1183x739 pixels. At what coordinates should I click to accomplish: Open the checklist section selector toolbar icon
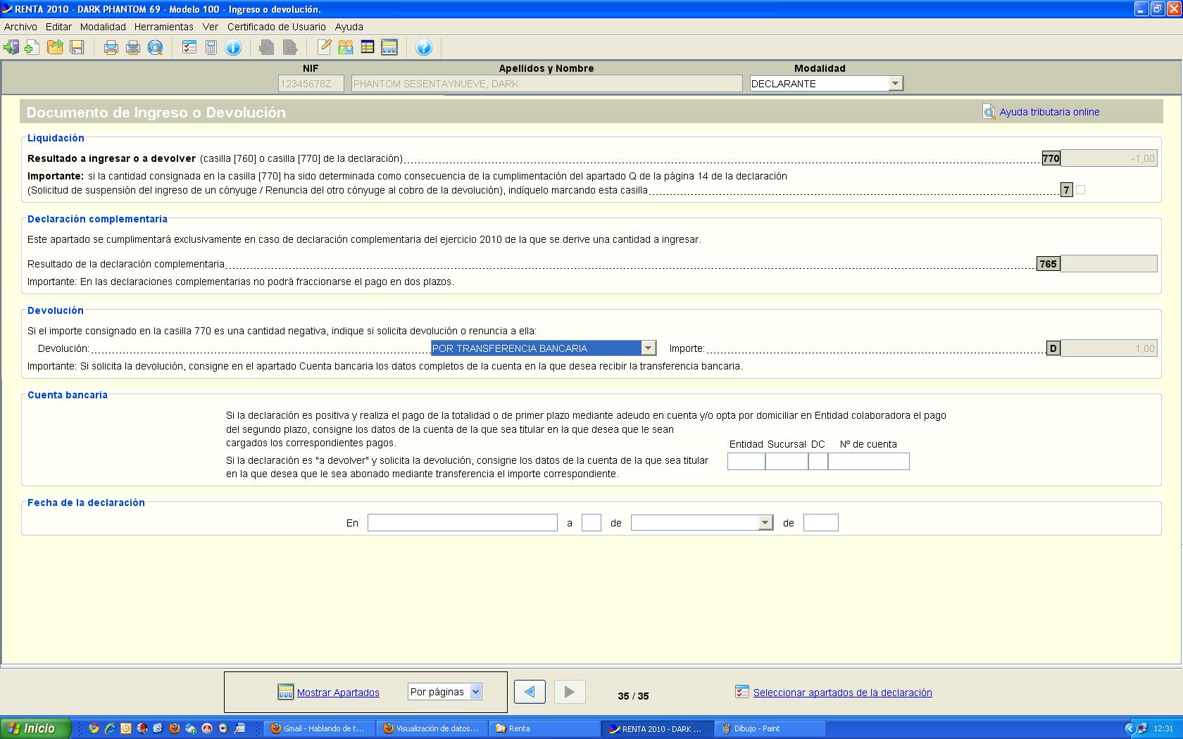189,47
